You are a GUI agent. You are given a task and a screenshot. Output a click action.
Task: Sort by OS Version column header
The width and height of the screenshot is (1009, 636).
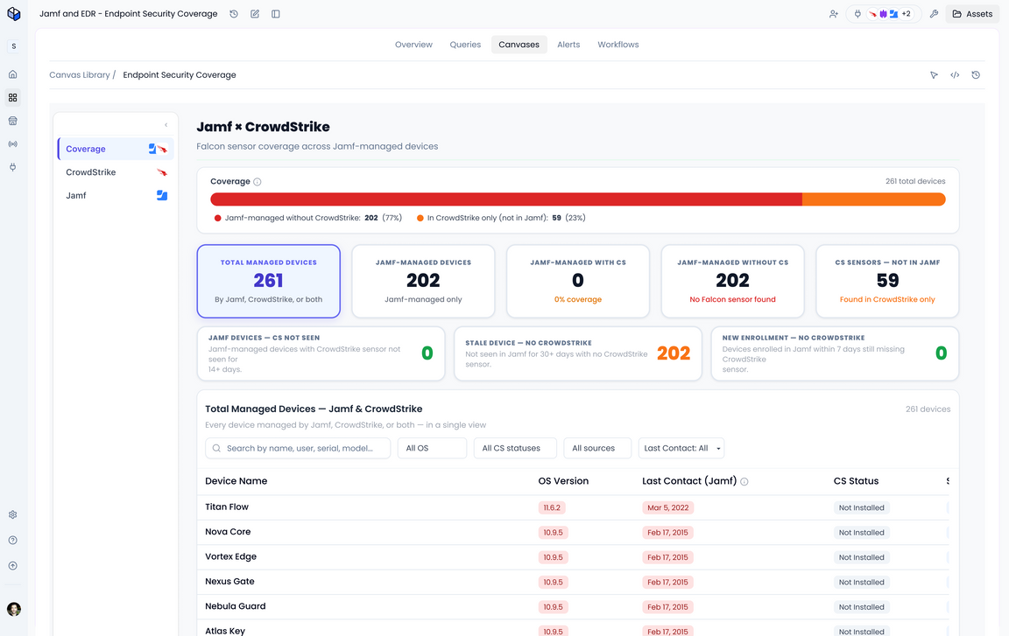pos(563,480)
